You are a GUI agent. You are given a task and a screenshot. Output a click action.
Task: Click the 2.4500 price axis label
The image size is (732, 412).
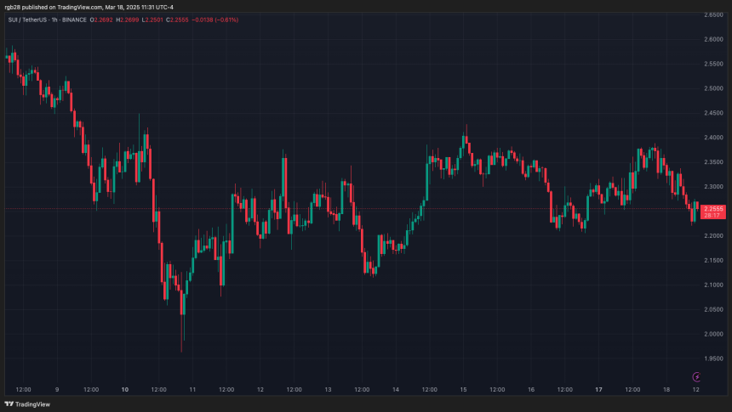(713, 113)
